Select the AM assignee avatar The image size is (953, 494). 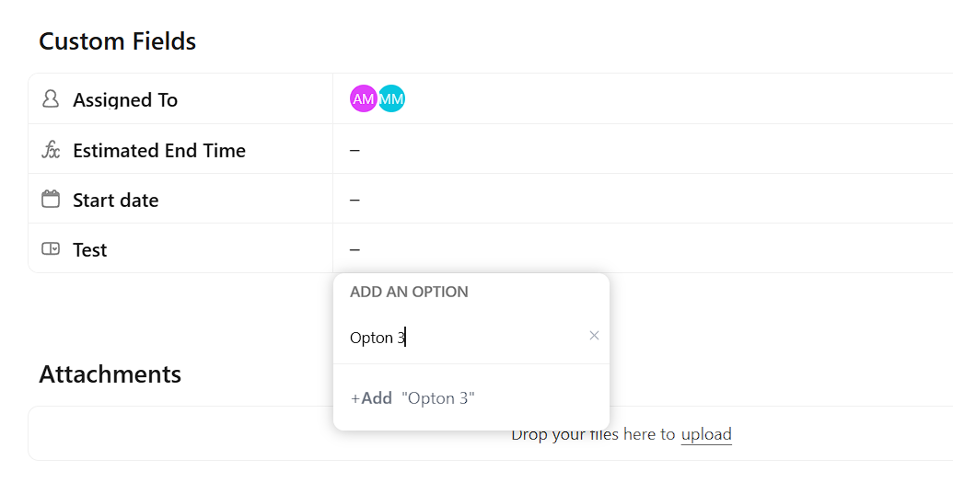(364, 99)
